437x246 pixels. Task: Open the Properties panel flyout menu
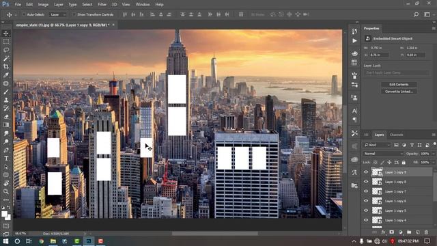click(434, 29)
